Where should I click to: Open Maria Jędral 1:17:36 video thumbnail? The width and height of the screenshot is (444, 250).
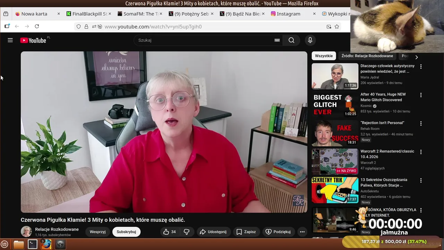click(335, 76)
